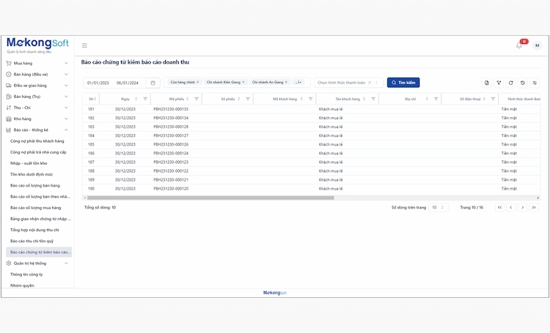Click the hamburger menu icon in header

(x=84, y=45)
